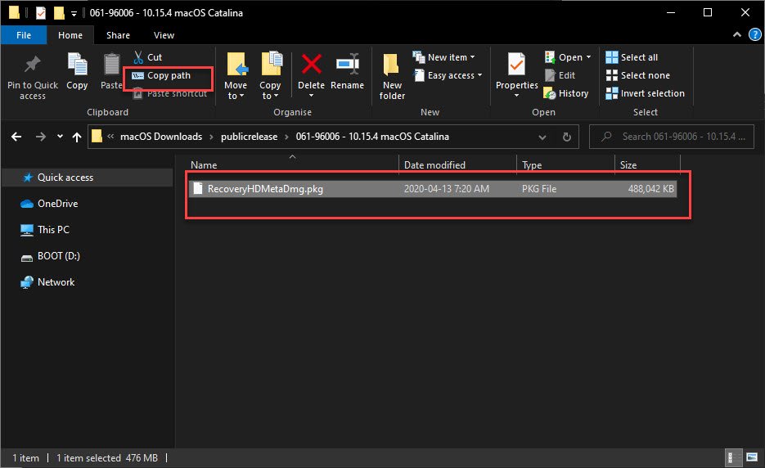Collapse the ribbon with the chevron
Screen dimensions: 765x468
pos(737,34)
